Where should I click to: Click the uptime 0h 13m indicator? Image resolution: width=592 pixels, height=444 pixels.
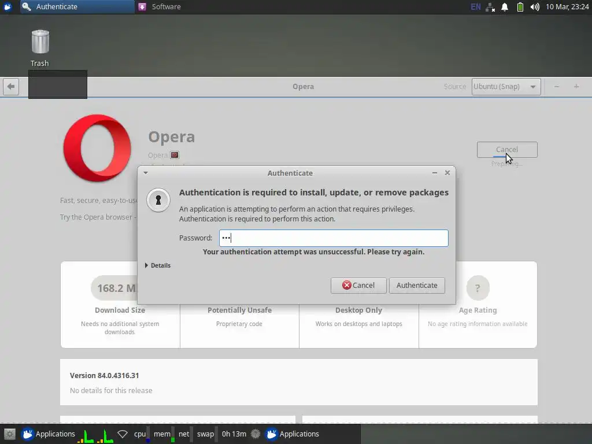click(x=234, y=434)
